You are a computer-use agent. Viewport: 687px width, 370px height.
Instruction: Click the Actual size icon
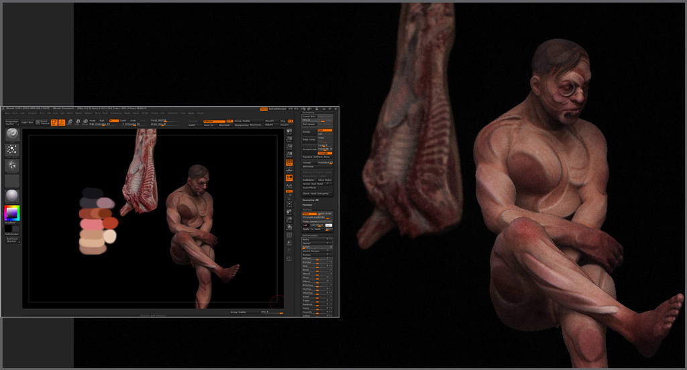[x=289, y=147]
